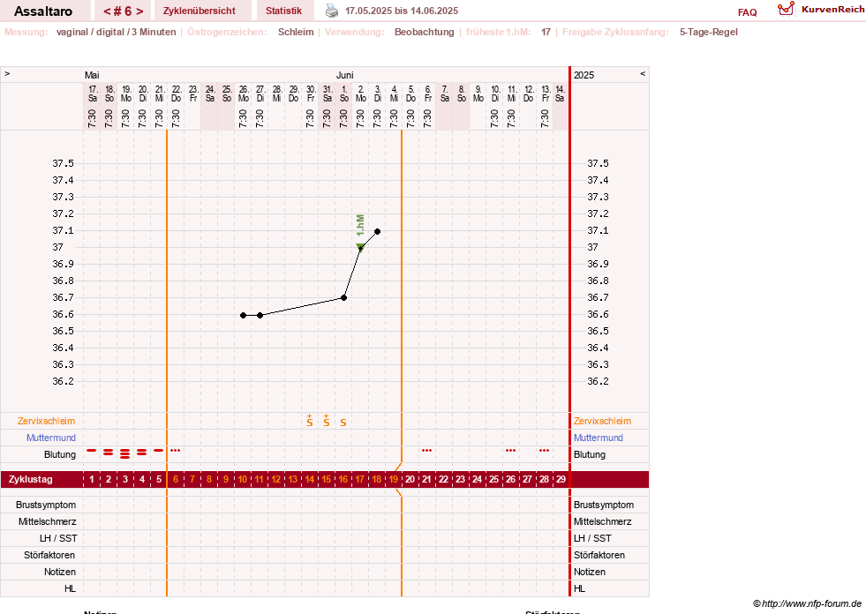Click the right Muttermund row label
Image resolution: width=866 pixels, height=614 pixels.
coord(599,438)
